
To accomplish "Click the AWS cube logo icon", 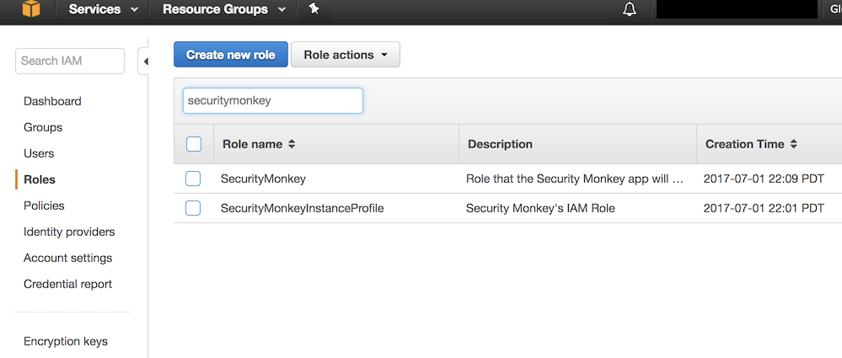I will 30,9.
